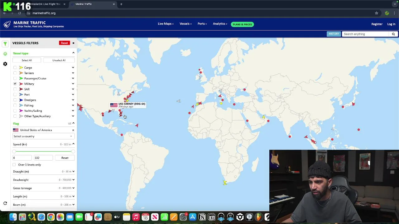Open the Select a country dropdown
Image resolution: width=399 pixels, height=224 pixels.
[x=43, y=136]
